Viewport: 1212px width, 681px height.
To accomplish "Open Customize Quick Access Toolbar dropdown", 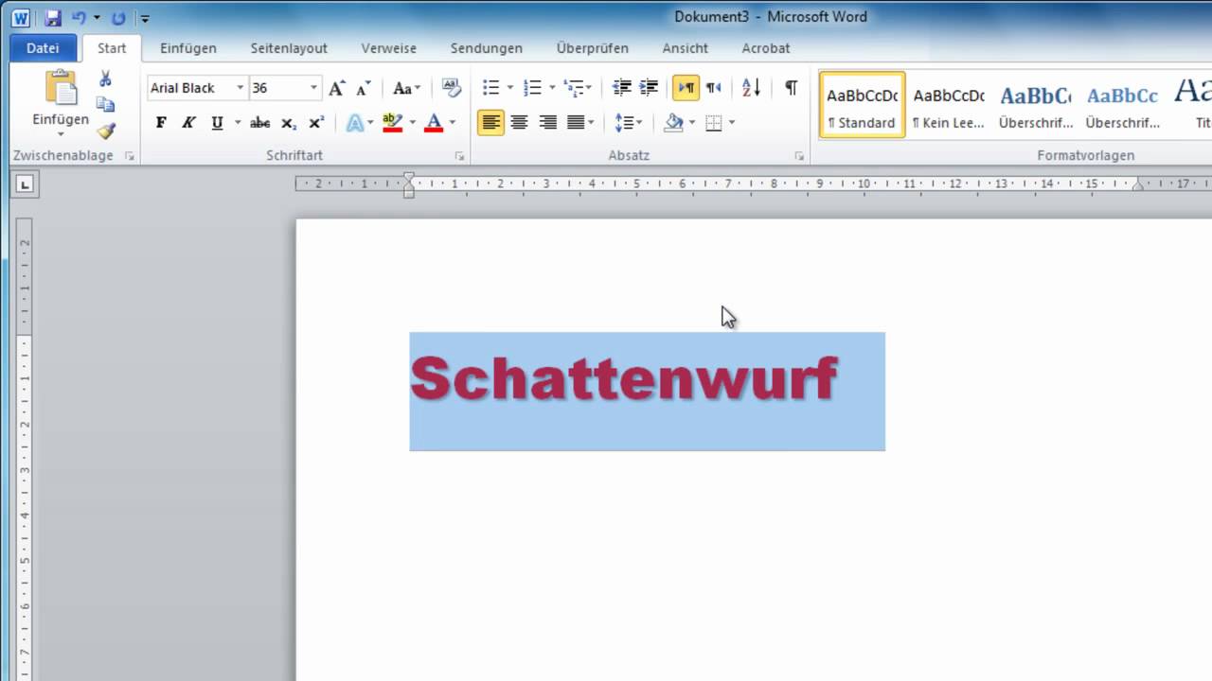I will point(145,18).
